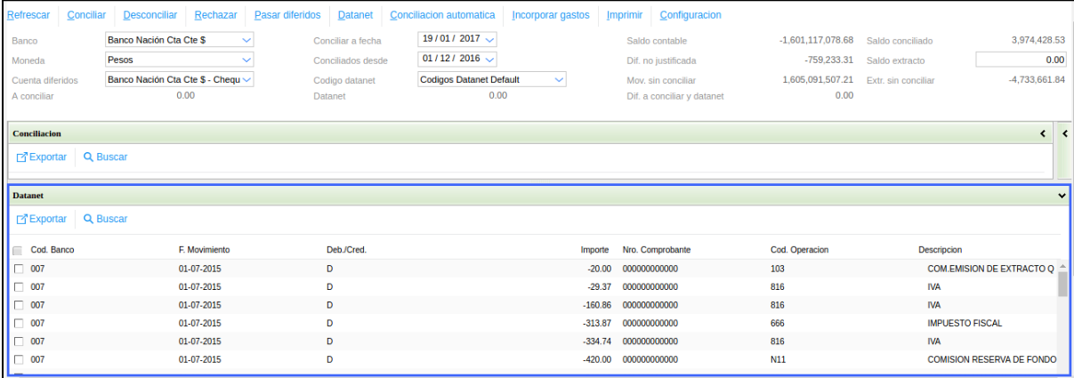Image resolution: width=1074 pixels, height=378 pixels.
Task: Click Refrescar in the toolbar
Action: click(28, 15)
